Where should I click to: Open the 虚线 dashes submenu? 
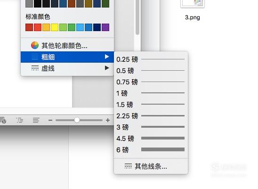click(x=67, y=68)
